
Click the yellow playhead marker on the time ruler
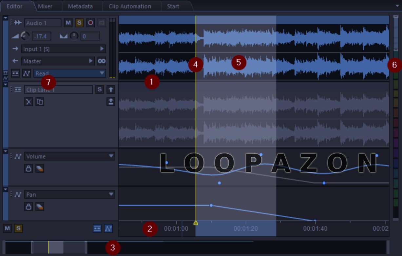tap(196, 223)
